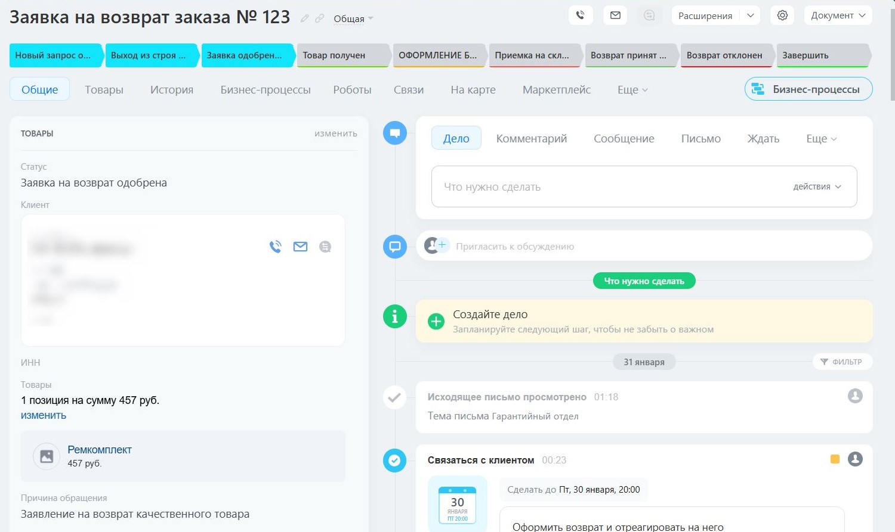Click the blue comment timeline icon
895x532 pixels.
pyautogui.click(x=394, y=246)
